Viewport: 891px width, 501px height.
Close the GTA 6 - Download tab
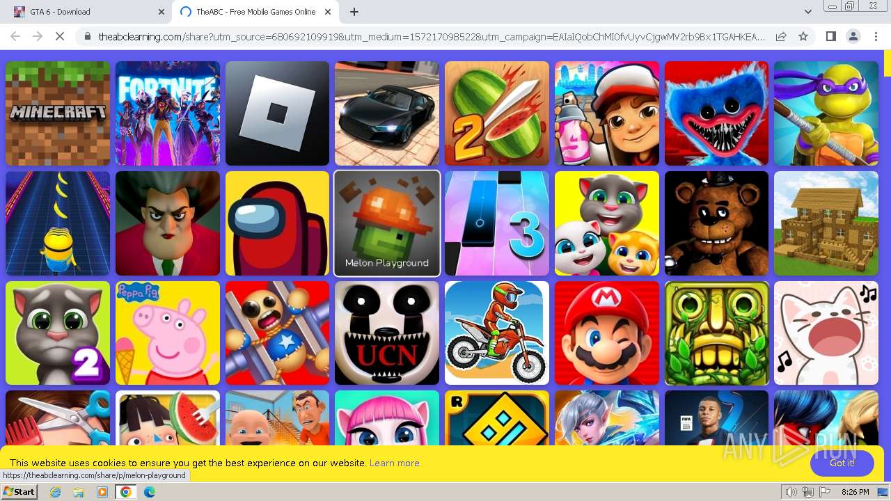[161, 12]
